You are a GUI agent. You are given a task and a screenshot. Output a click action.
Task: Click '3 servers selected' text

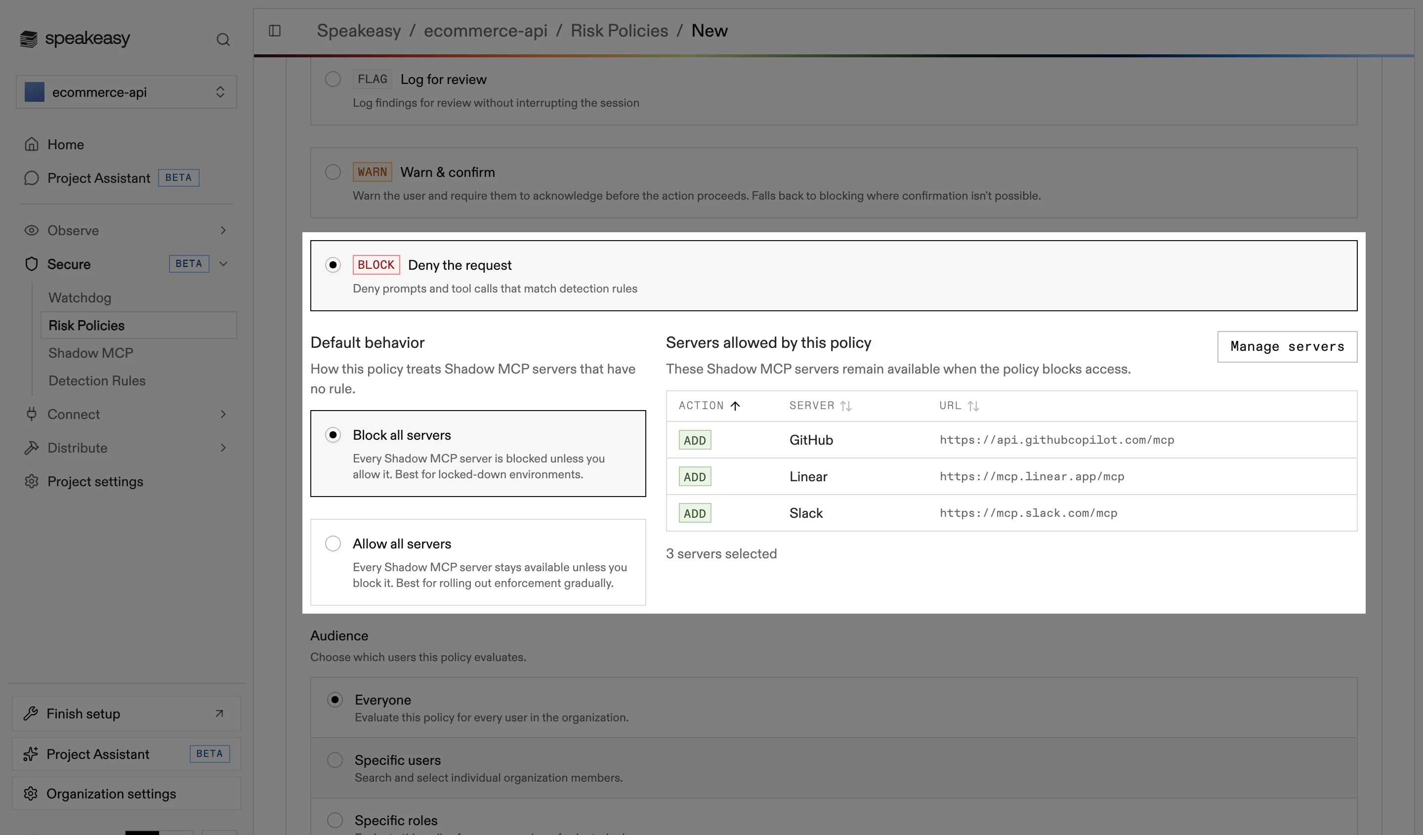(x=722, y=554)
